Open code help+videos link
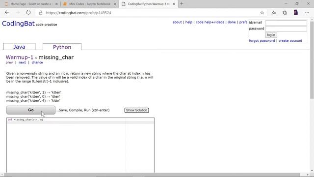The image size is (314, 177). tap(210, 22)
